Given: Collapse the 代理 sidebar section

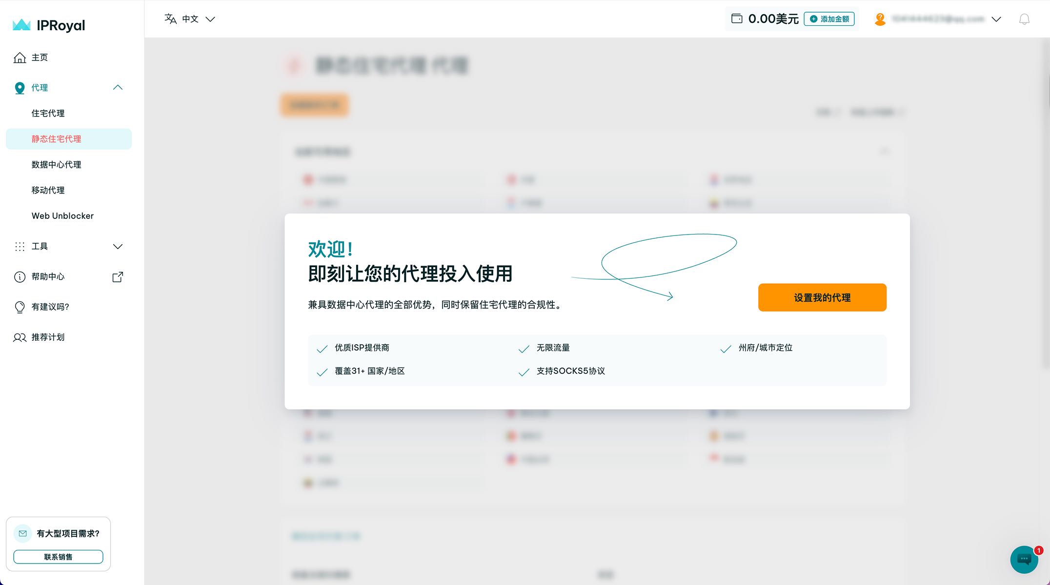Looking at the screenshot, I should [118, 88].
